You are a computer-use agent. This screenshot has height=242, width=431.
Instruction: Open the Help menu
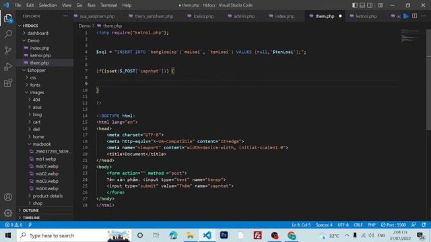(127, 5)
